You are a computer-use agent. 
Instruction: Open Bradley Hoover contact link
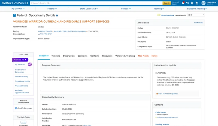(x=162, y=124)
